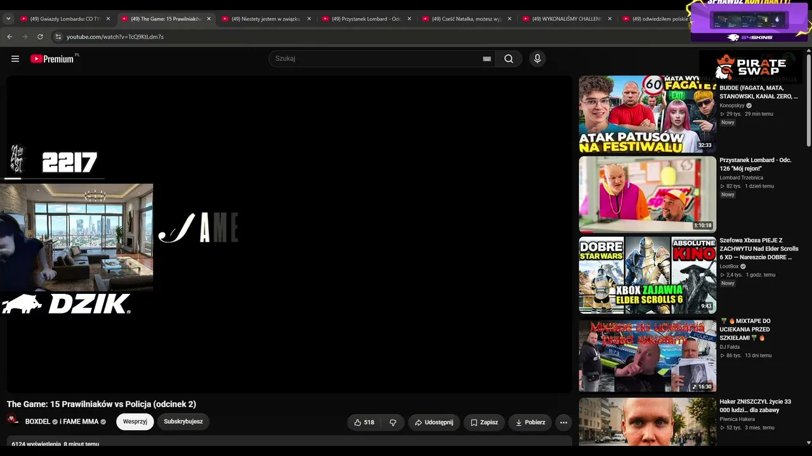Open the Subskrybujesz subscription options

click(x=183, y=422)
